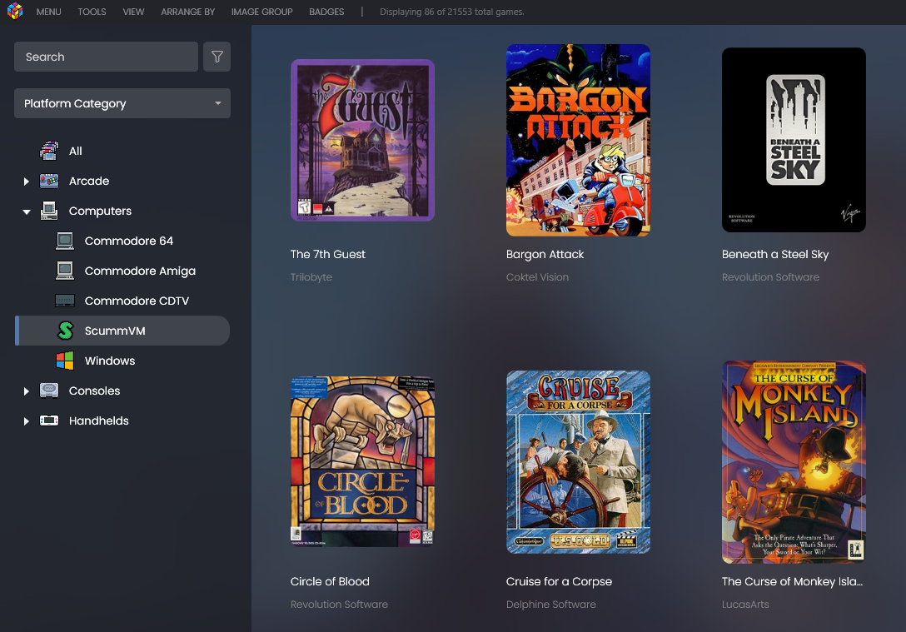Open the Platform Category dropdown
The width and height of the screenshot is (906, 632).
[122, 103]
